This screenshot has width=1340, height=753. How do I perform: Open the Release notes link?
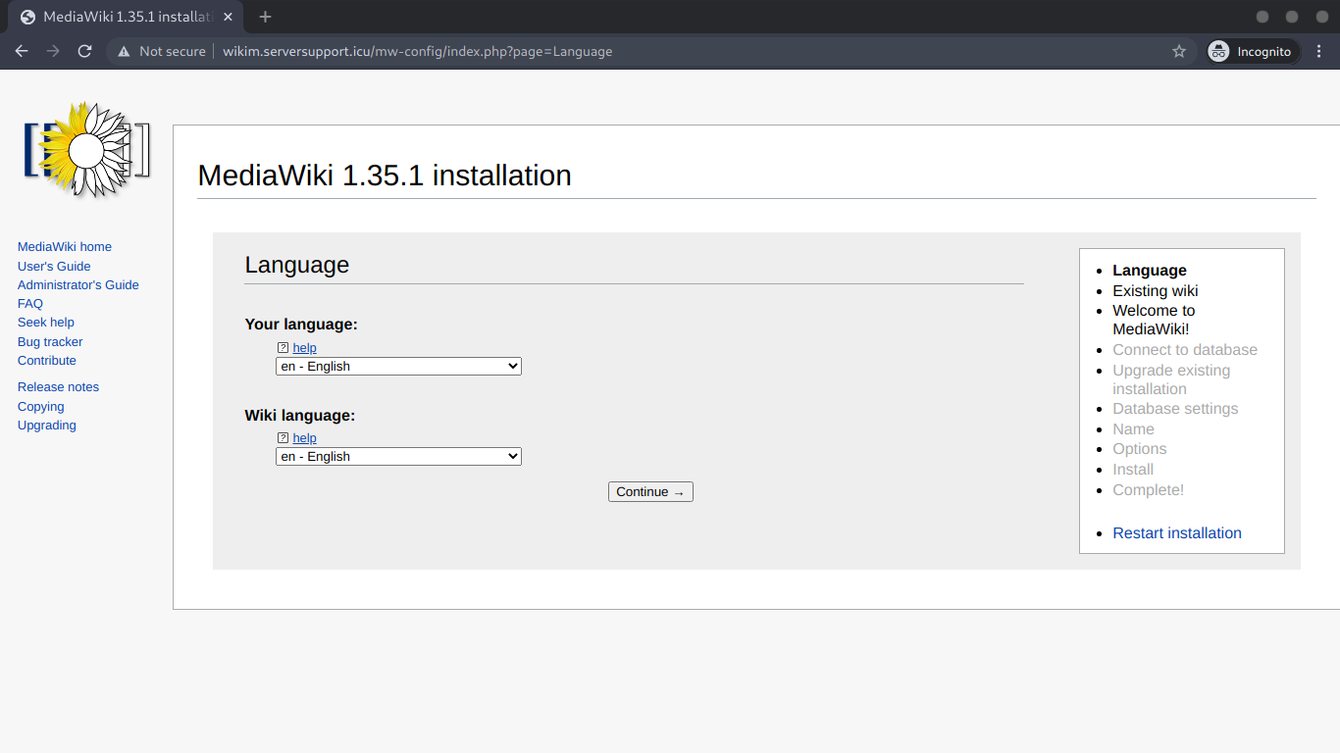[x=58, y=387]
